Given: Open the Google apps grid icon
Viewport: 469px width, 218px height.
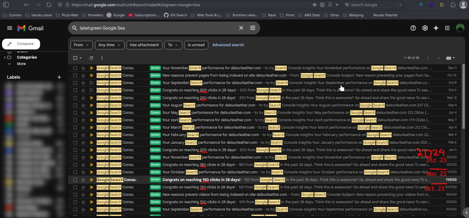Looking at the screenshot, I should pos(448,28).
